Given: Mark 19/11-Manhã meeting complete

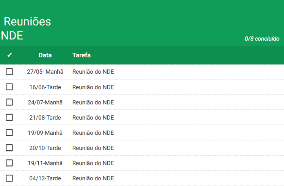Looking at the screenshot, I should [9, 163].
